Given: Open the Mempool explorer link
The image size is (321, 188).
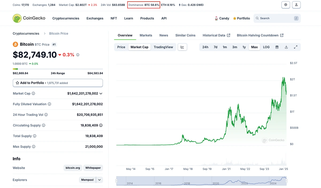Looking at the screenshot, I should click(87, 180).
